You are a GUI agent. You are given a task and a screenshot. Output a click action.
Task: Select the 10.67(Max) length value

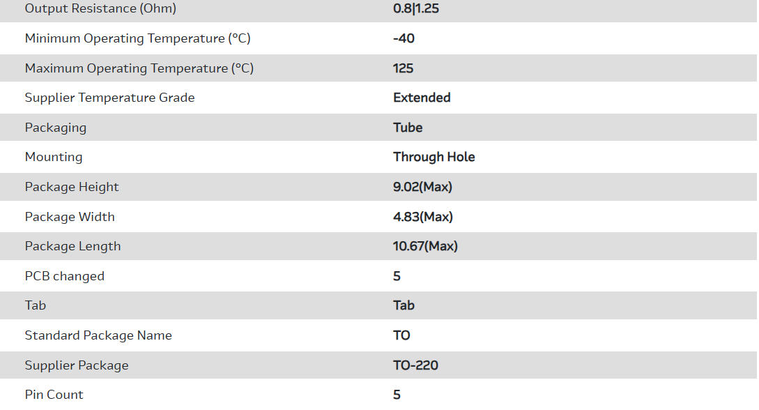pyautogui.click(x=425, y=246)
